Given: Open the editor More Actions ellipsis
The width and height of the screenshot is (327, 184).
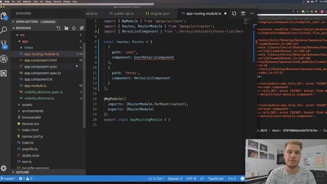Looking at the screenshot, I should coord(252,14).
